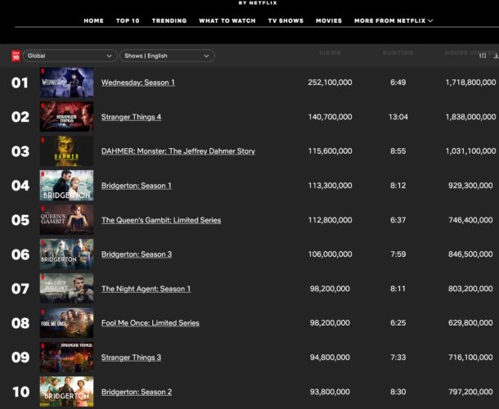Image resolution: width=499 pixels, height=409 pixels.
Task: Click the views value 94,800,000
Action: pos(330,357)
